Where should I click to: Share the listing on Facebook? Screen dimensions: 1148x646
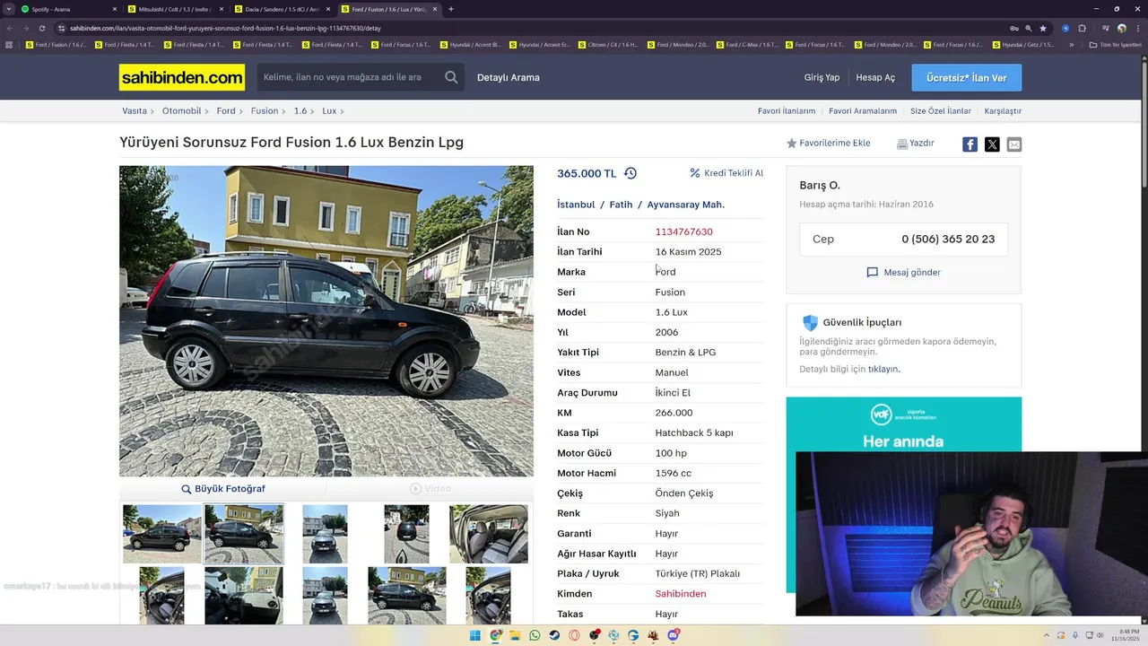[x=970, y=144]
